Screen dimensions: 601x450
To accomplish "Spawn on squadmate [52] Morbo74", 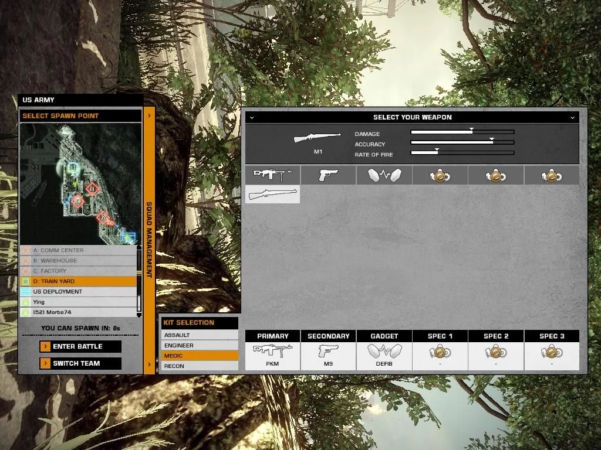I will pos(78,312).
